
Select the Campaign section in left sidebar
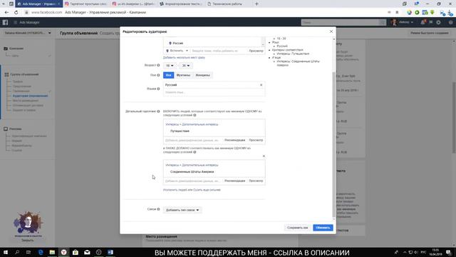click(16, 49)
